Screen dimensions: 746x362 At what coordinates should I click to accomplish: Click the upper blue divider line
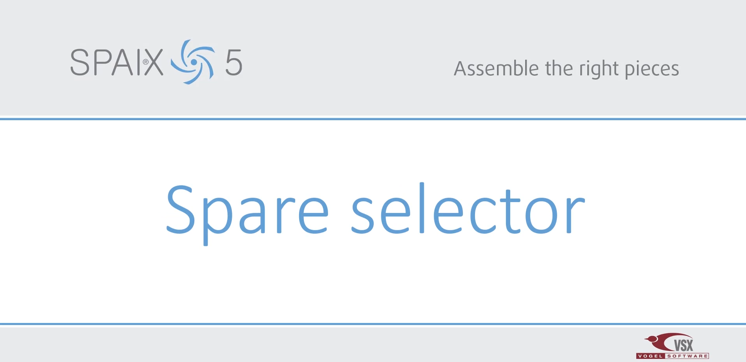[x=373, y=119]
